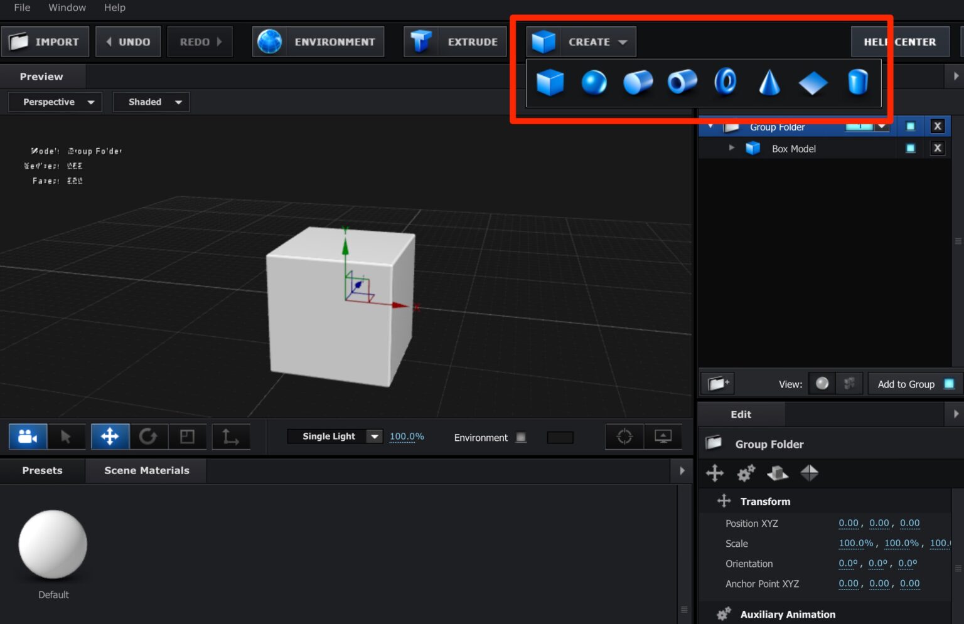
Task: Toggle Box Model visibility checkbox
Action: pos(910,148)
